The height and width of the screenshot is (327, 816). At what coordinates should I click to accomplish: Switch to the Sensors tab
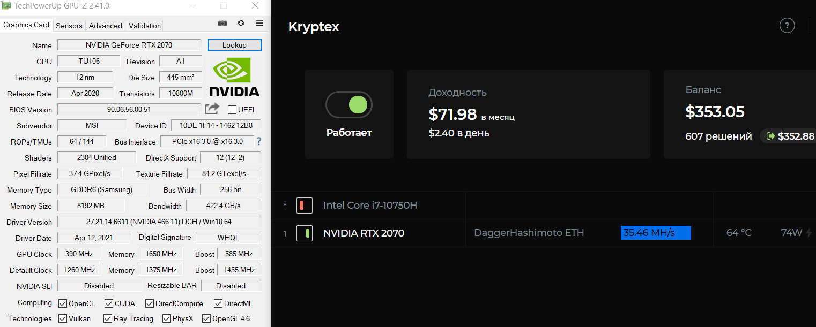(x=69, y=26)
